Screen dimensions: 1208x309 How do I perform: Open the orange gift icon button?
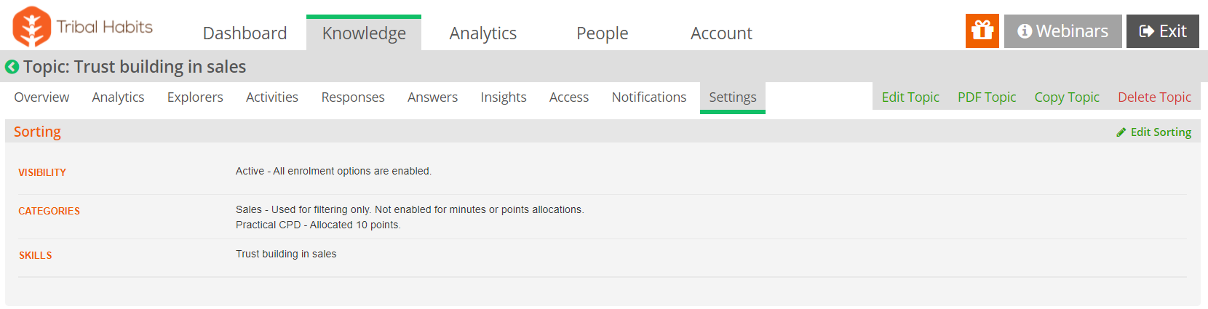pos(982,31)
